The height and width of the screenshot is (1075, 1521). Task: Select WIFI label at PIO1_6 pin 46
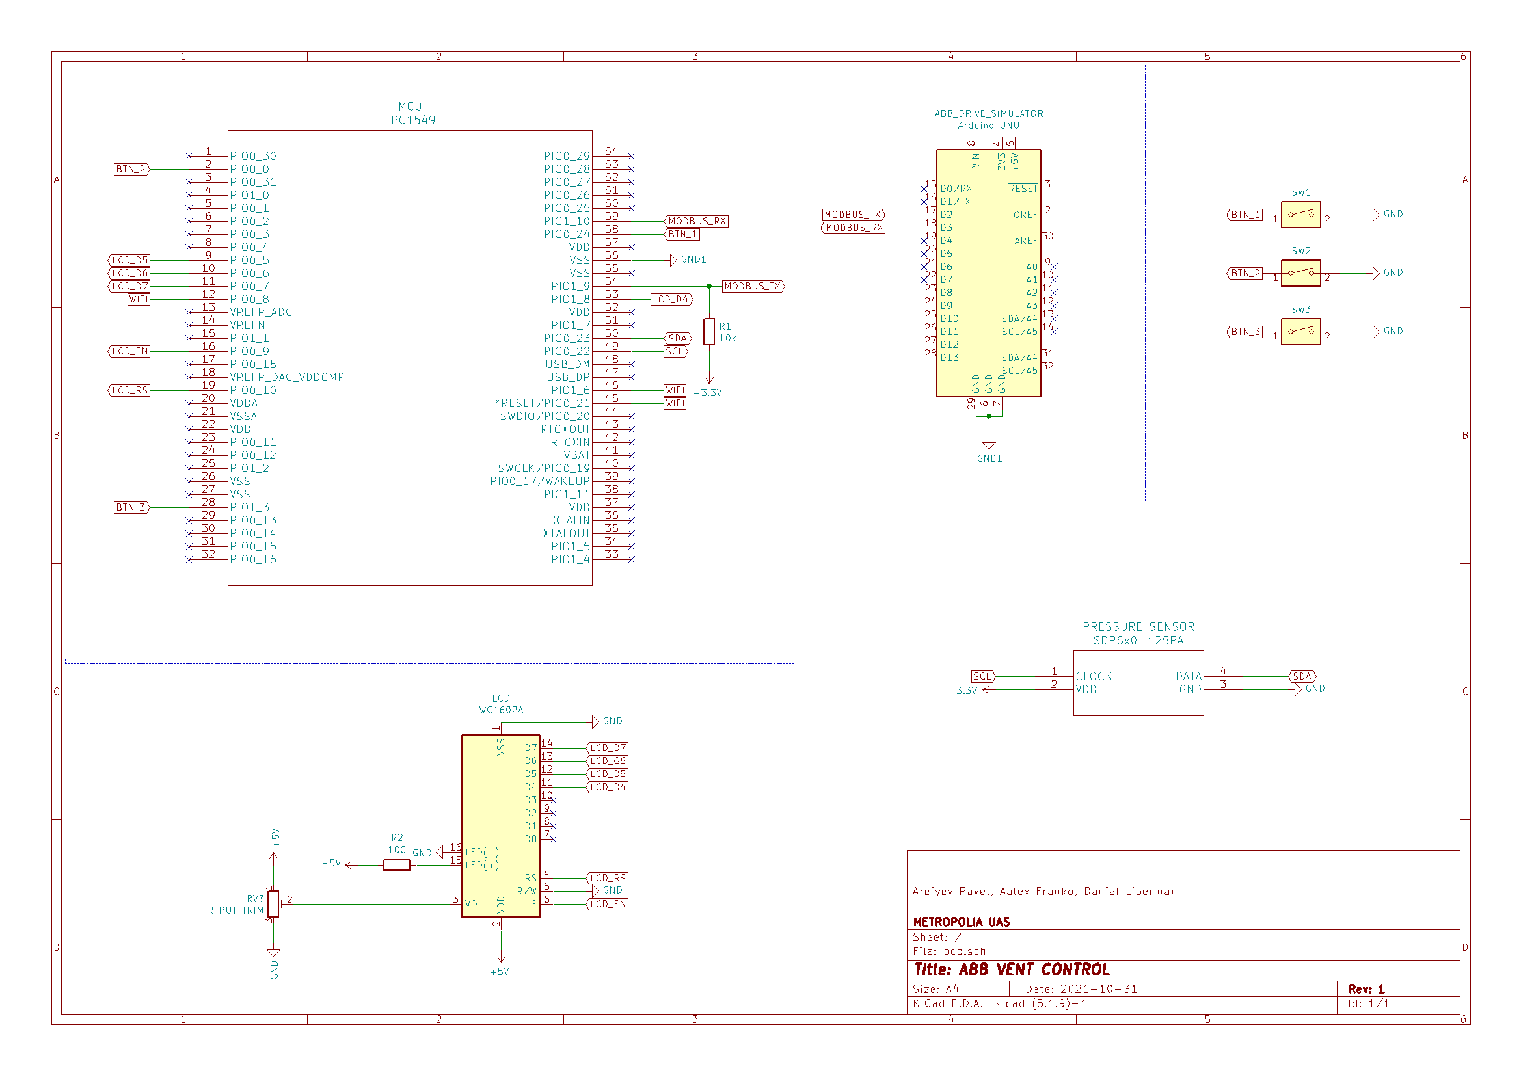[x=675, y=390]
